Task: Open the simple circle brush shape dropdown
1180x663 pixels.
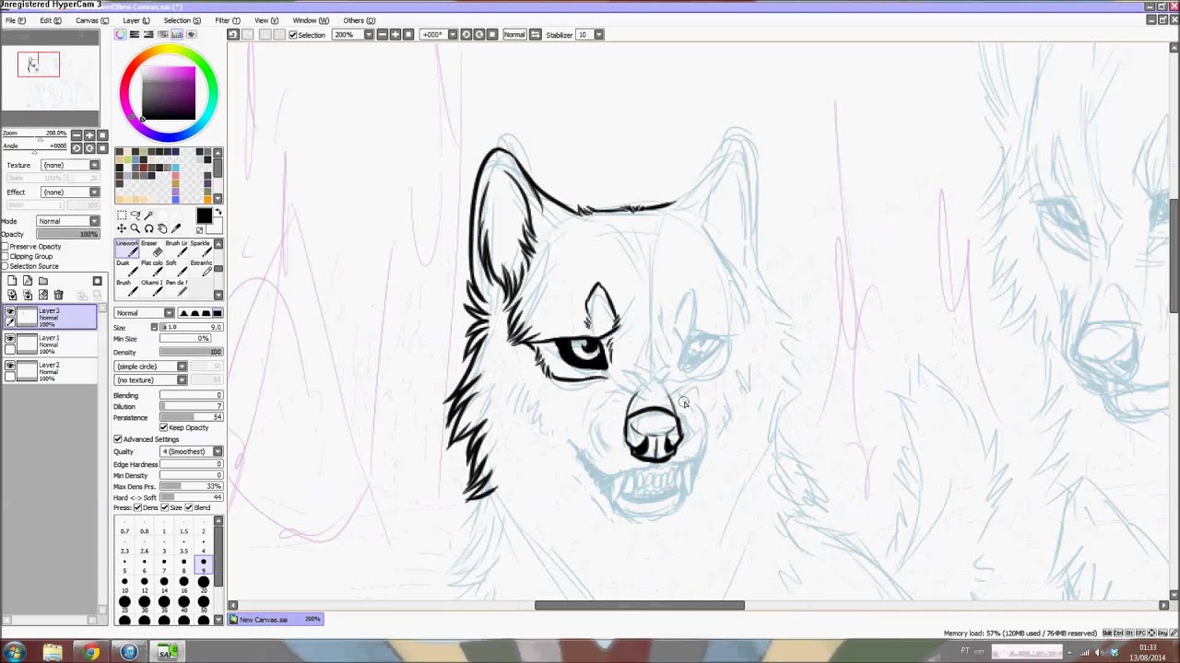Action: pos(150,366)
